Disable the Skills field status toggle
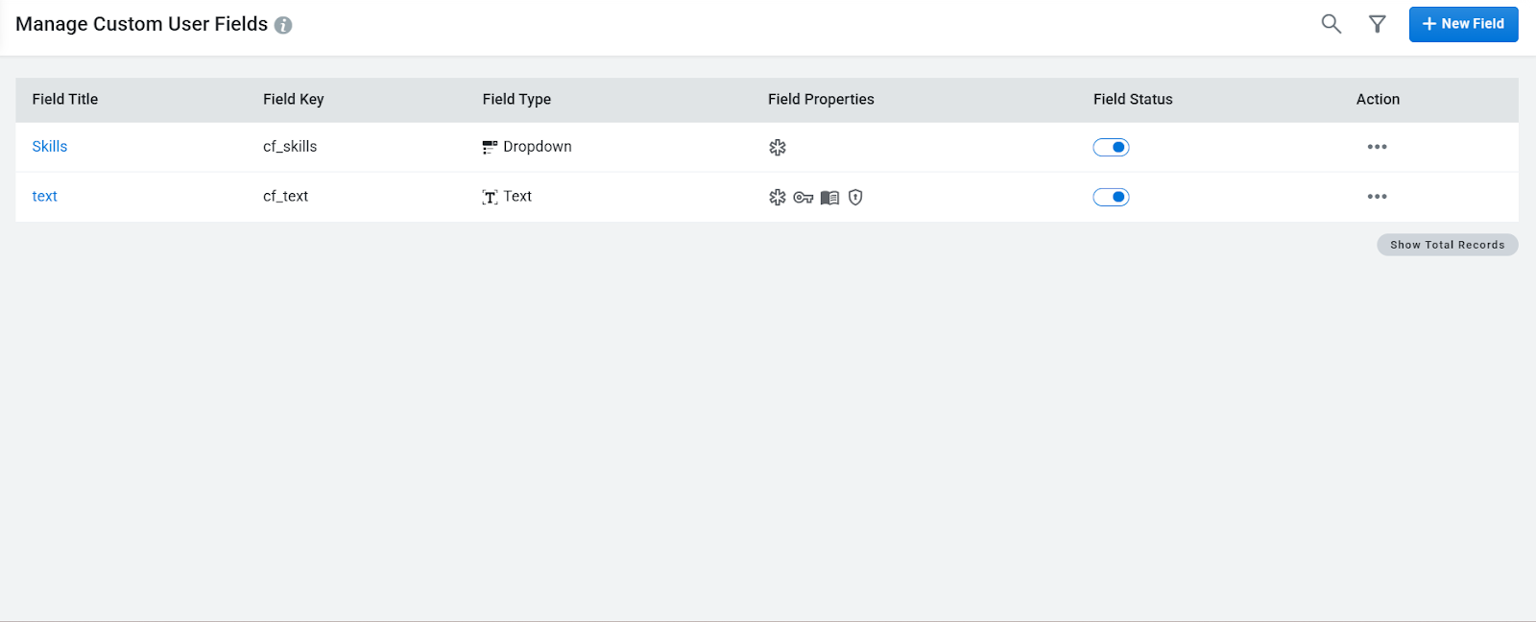The width and height of the screenshot is (1536, 622). 1111,147
